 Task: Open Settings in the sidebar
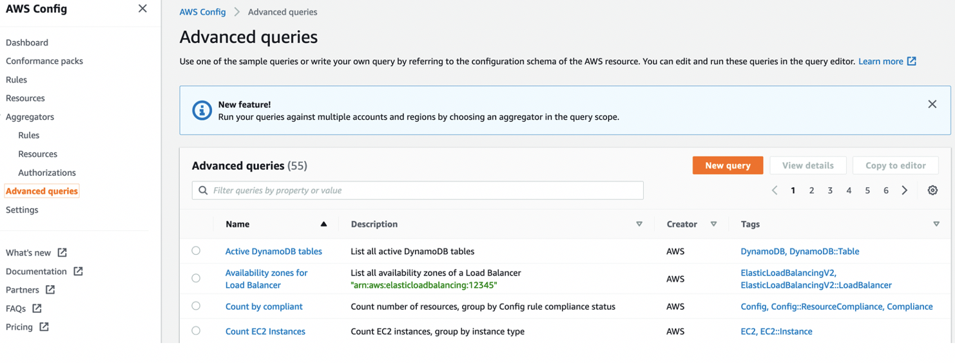pyautogui.click(x=22, y=210)
